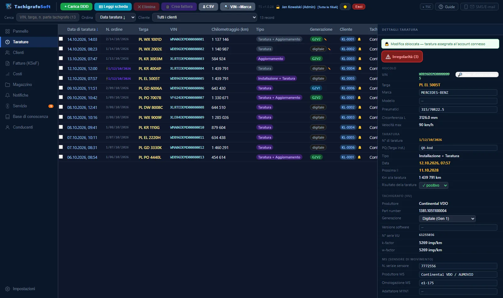Open the 'Tutti i clienti' client dropdown
The image size is (503, 298).
coord(205,17)
